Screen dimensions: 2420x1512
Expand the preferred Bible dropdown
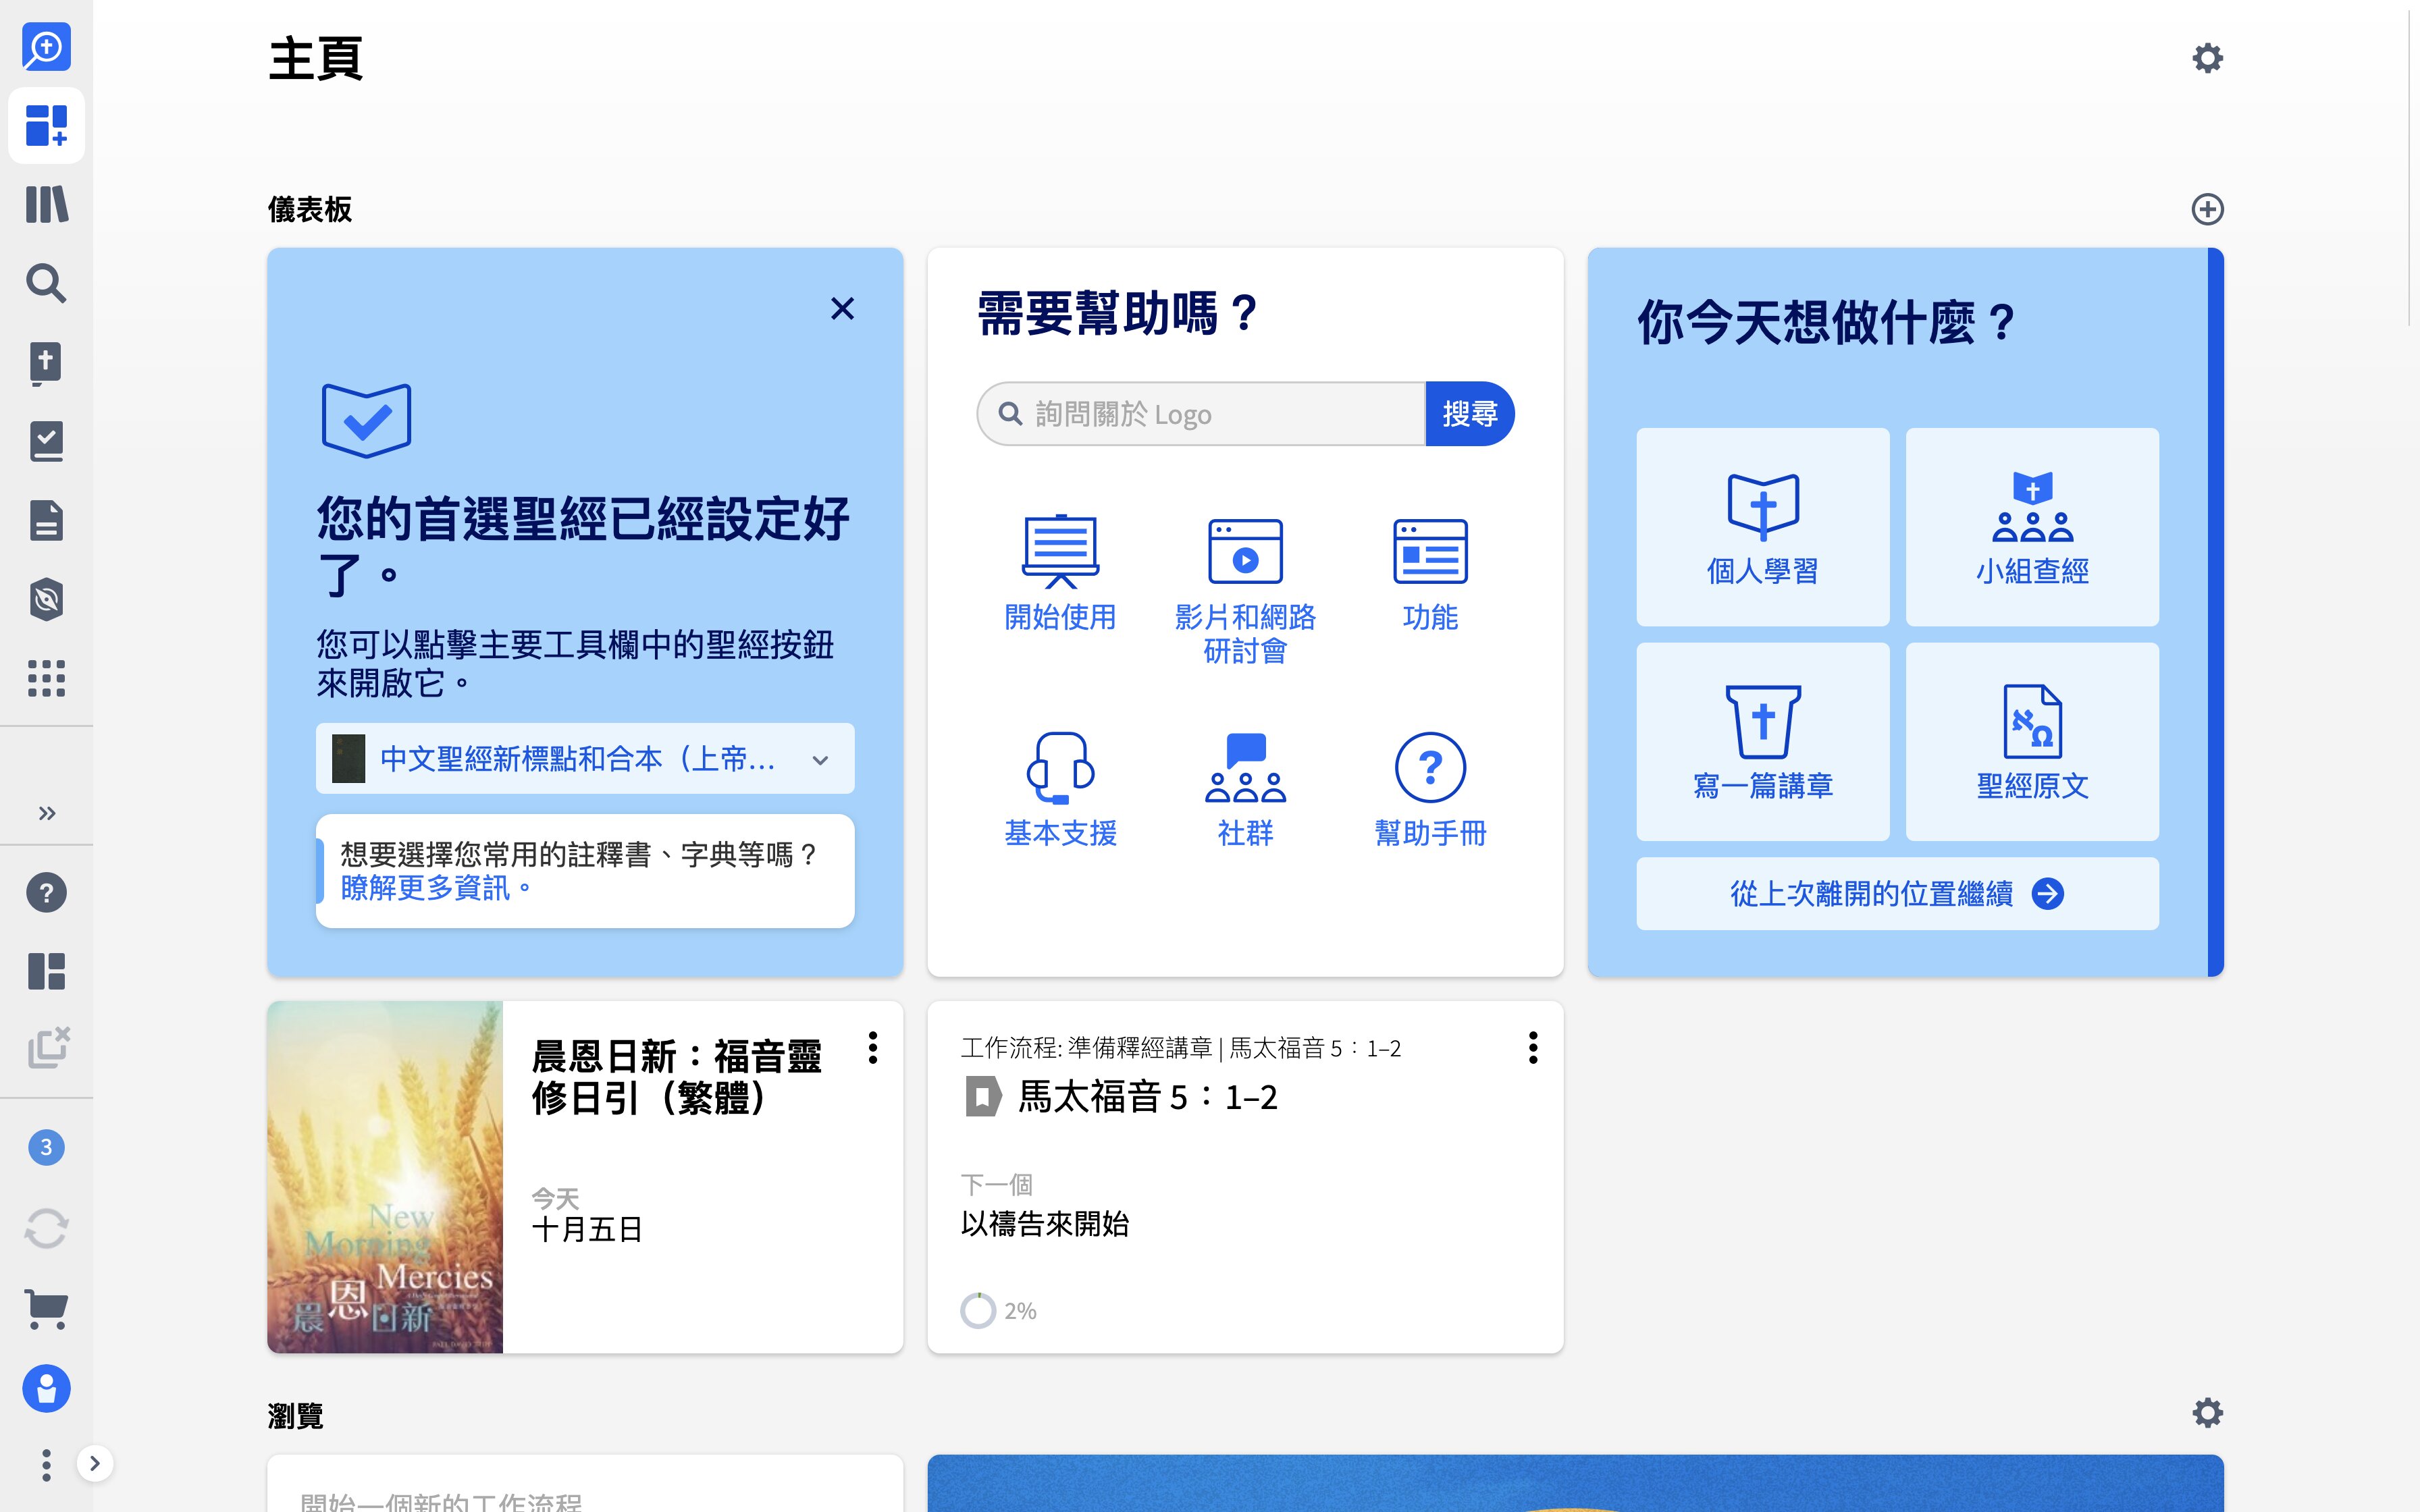(x=585, y=759)
